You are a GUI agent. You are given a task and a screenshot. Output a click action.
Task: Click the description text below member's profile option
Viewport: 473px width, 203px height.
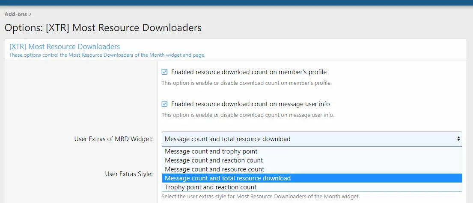[247, 83]
